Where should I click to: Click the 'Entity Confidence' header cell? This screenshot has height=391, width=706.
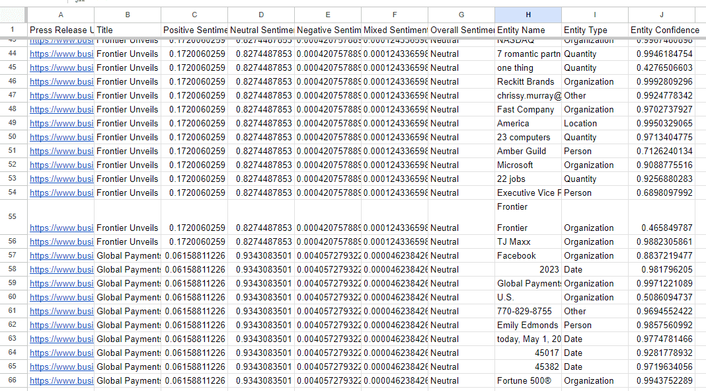[662, 30]
